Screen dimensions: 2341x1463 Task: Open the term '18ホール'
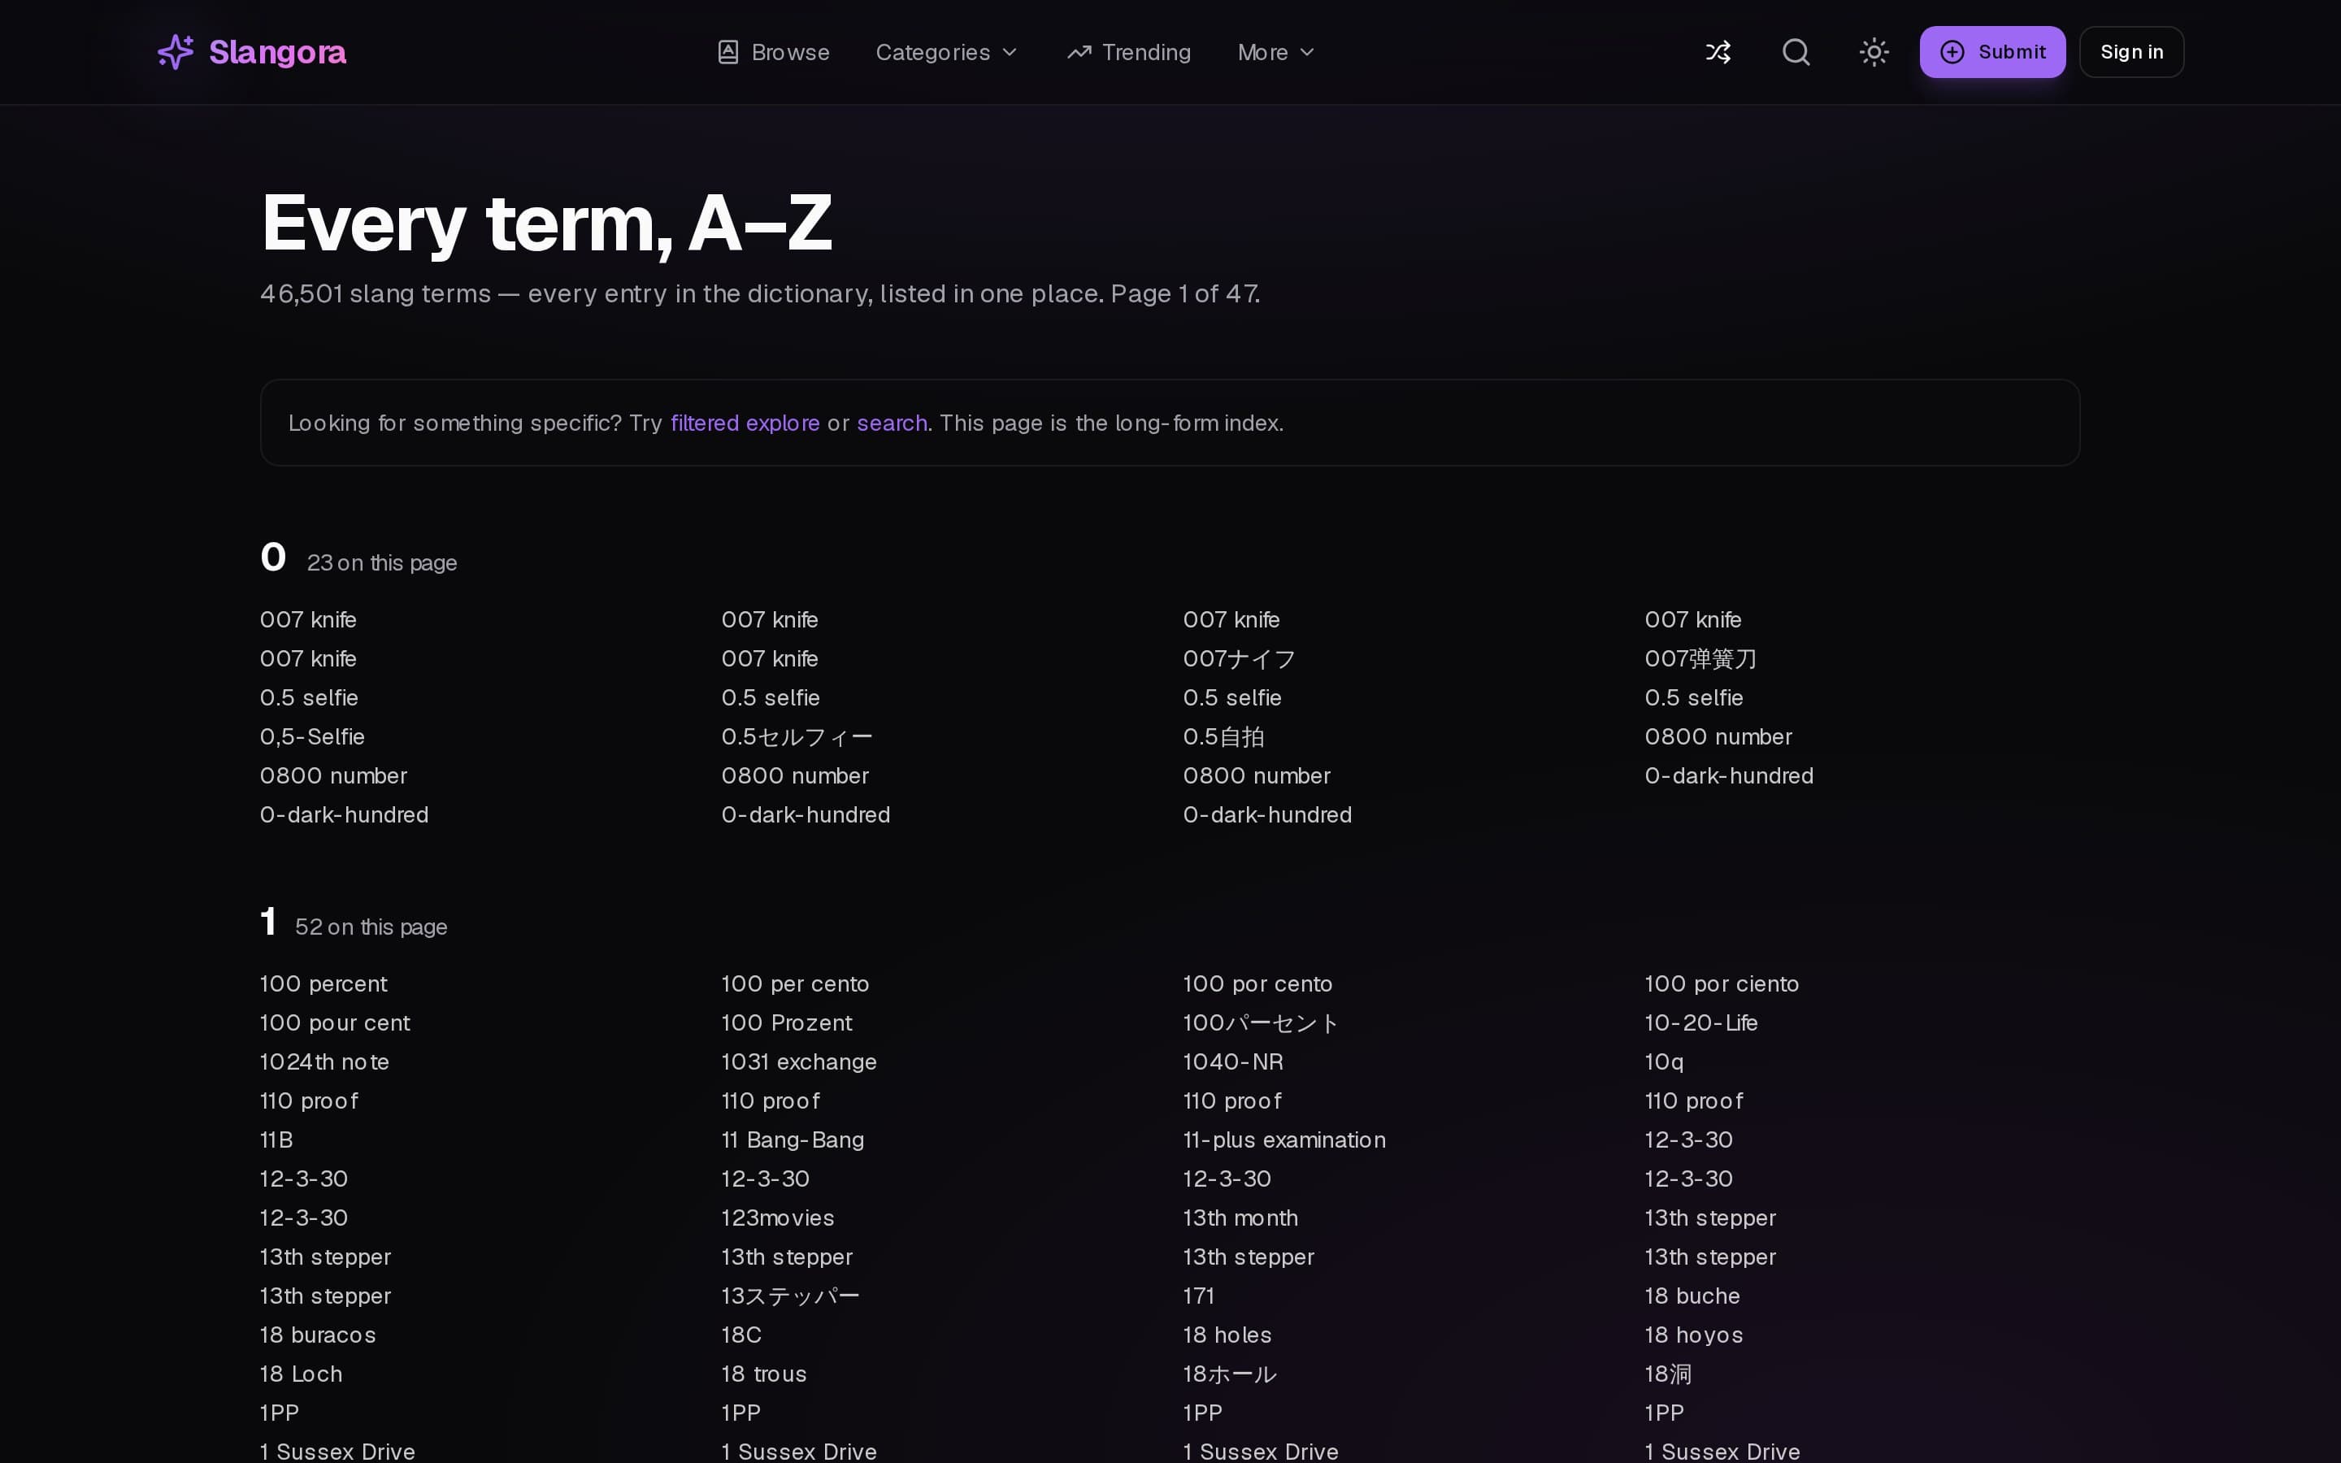(1230, 1374)
